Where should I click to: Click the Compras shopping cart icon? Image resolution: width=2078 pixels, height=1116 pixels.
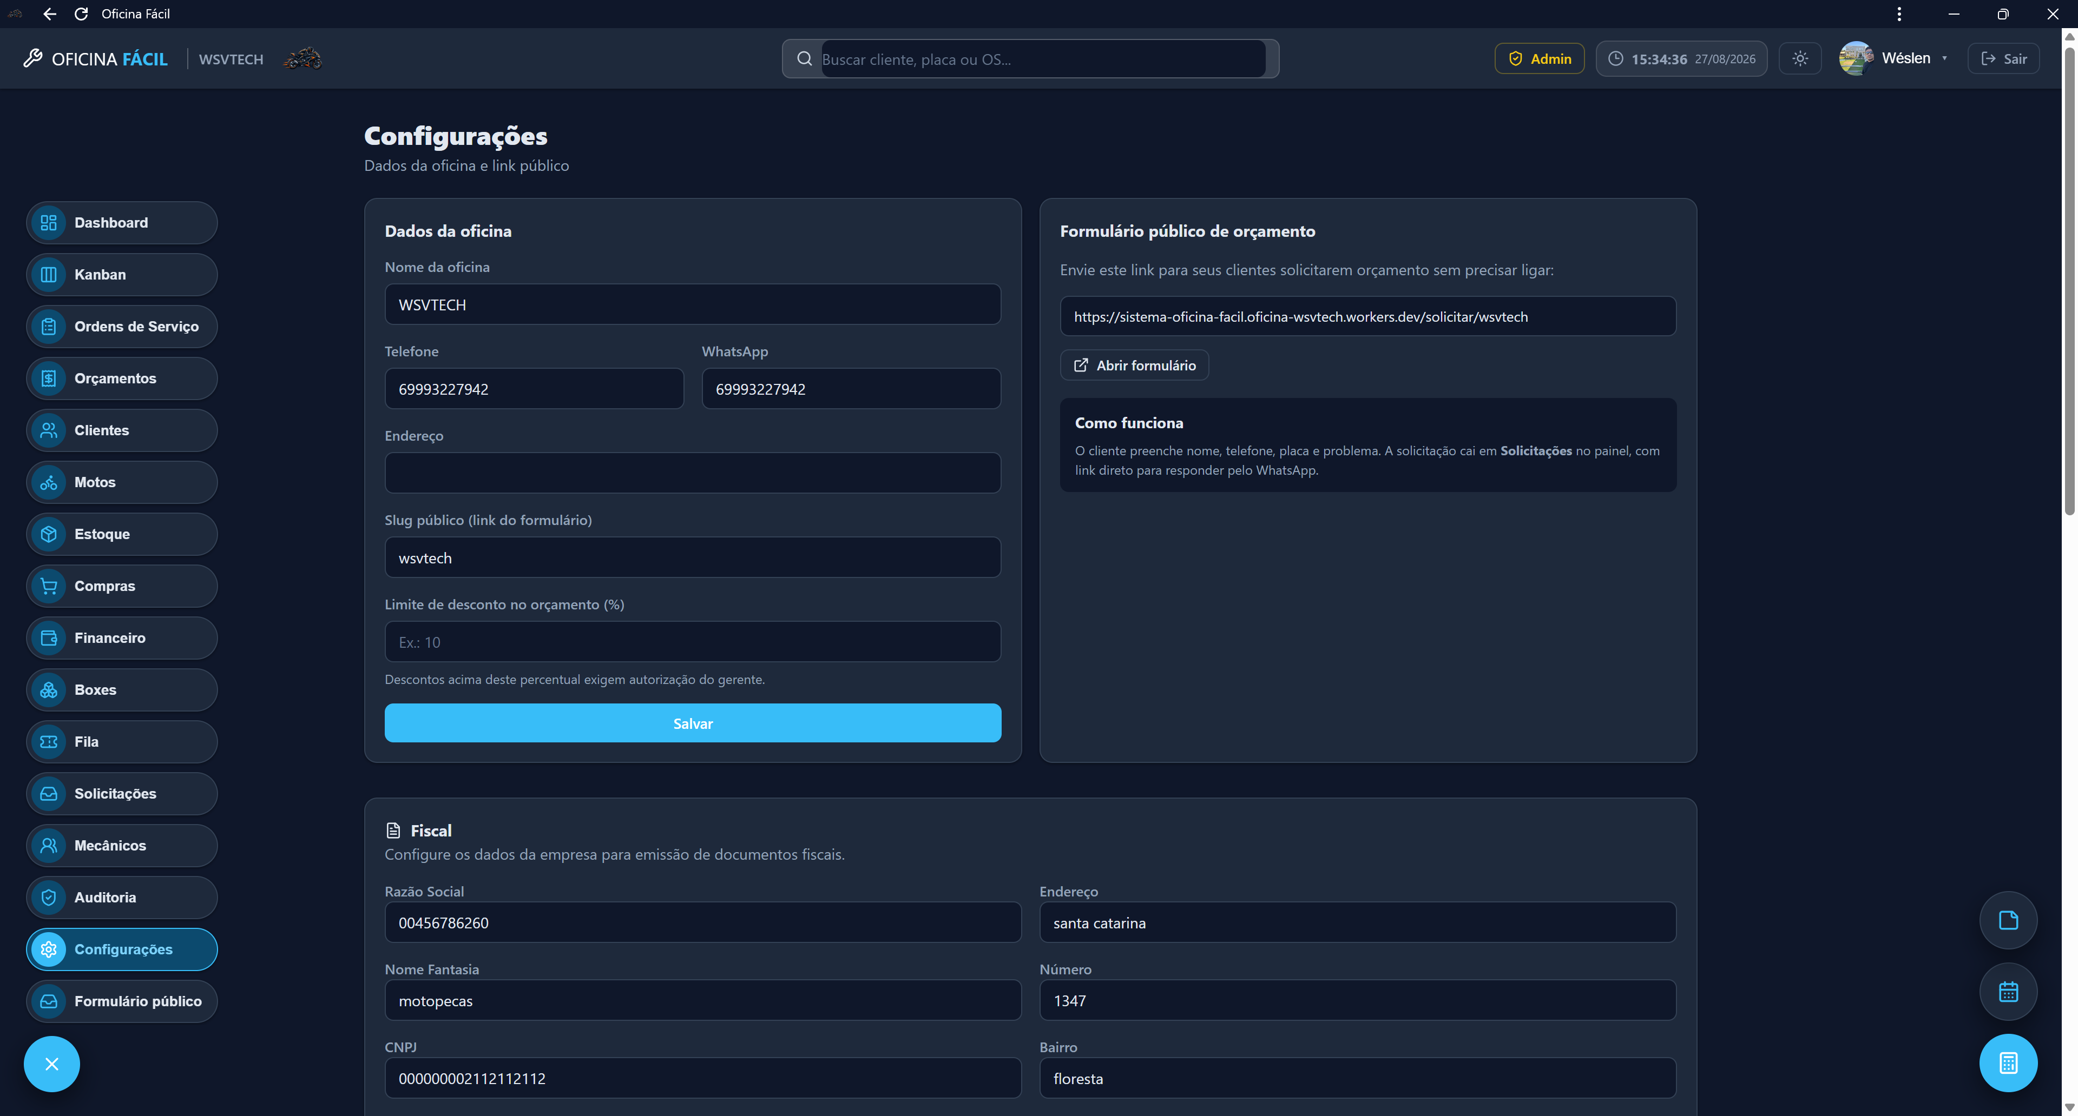[48, 586]
